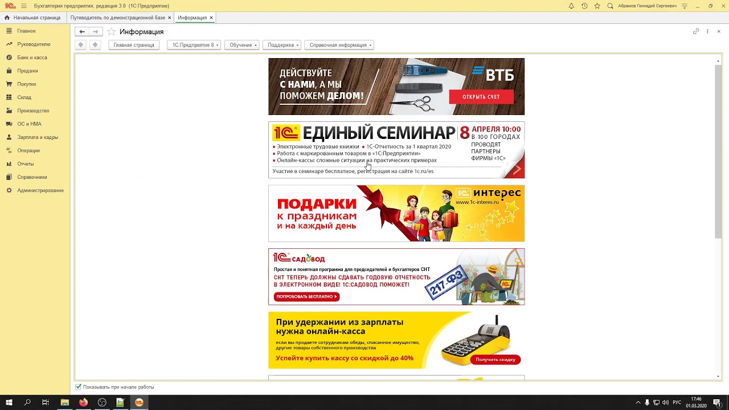Click the home icon of Начальная страница
This screenshot has height=410, width=729.
[x=7, y=18]
